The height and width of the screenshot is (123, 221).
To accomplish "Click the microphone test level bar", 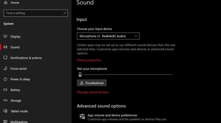I will click(128, 75).
